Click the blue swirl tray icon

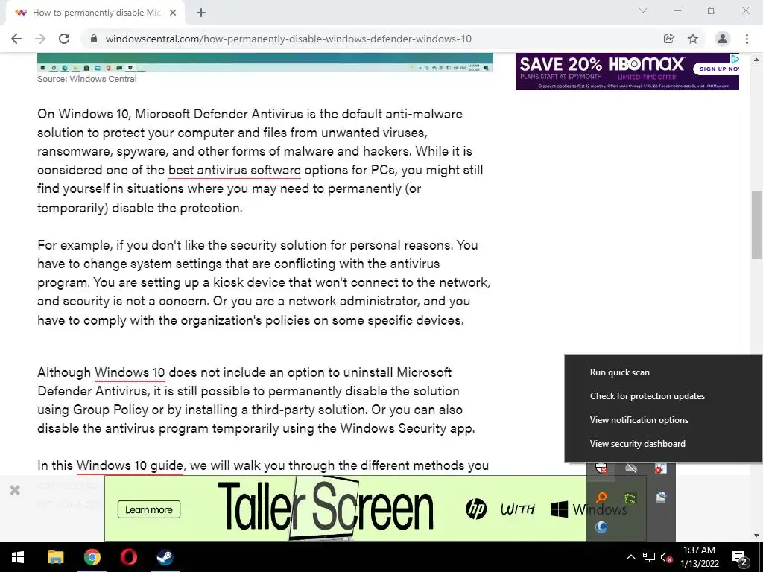click(x=601, y=527)
